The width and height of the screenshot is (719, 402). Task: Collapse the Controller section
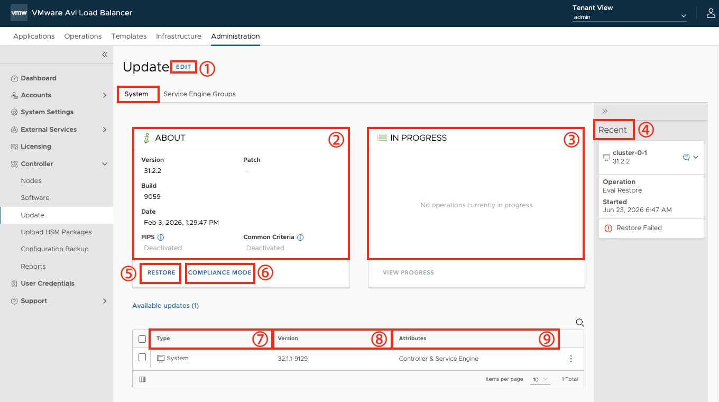[105, 164]
